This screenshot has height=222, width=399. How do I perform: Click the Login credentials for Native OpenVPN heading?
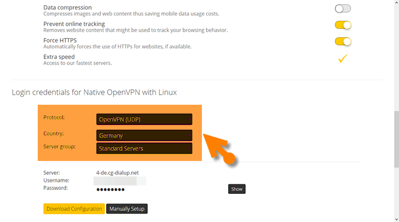pos(94,92)
